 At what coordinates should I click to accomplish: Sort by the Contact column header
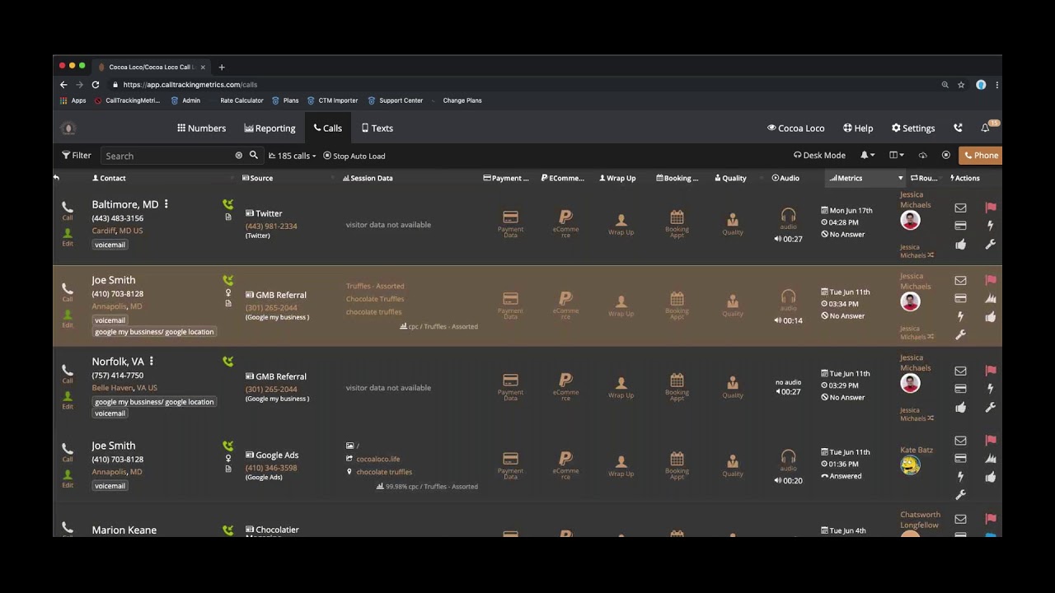(x=109, y=178)
